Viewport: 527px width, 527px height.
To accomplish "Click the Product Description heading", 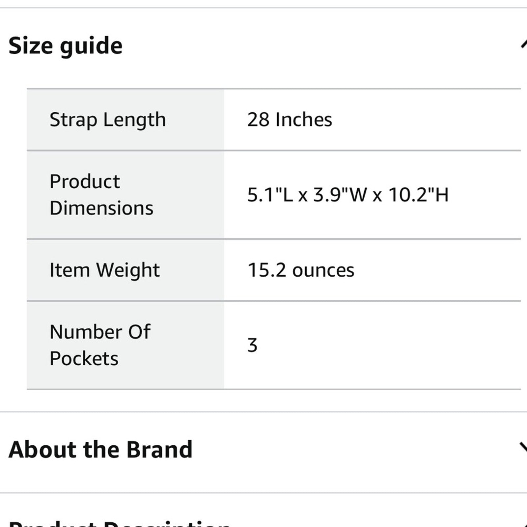I will point(119,523).
